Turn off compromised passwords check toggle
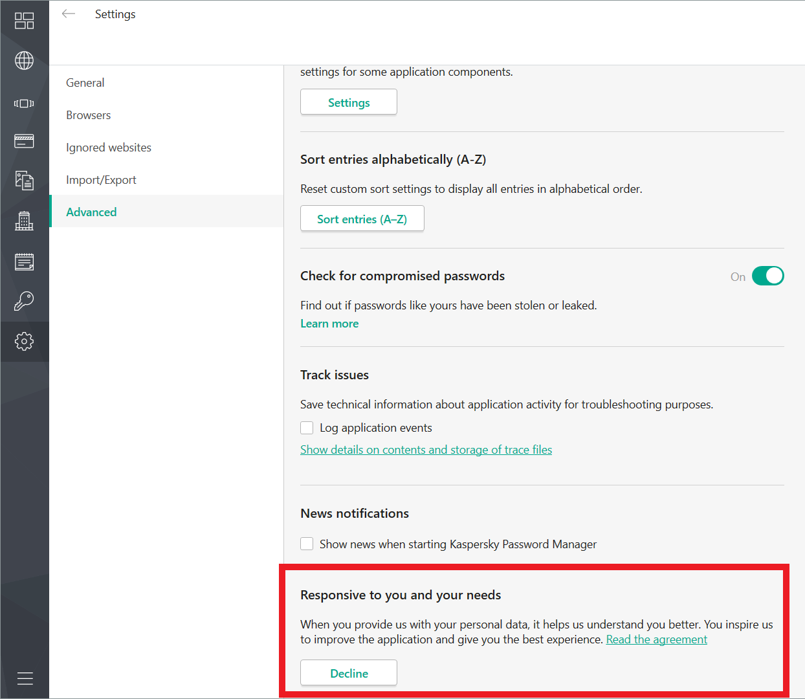This screenshot has width=805, height=699. click(x=767, y=276)
